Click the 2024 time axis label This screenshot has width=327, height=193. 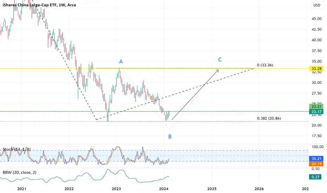(164, 189)
